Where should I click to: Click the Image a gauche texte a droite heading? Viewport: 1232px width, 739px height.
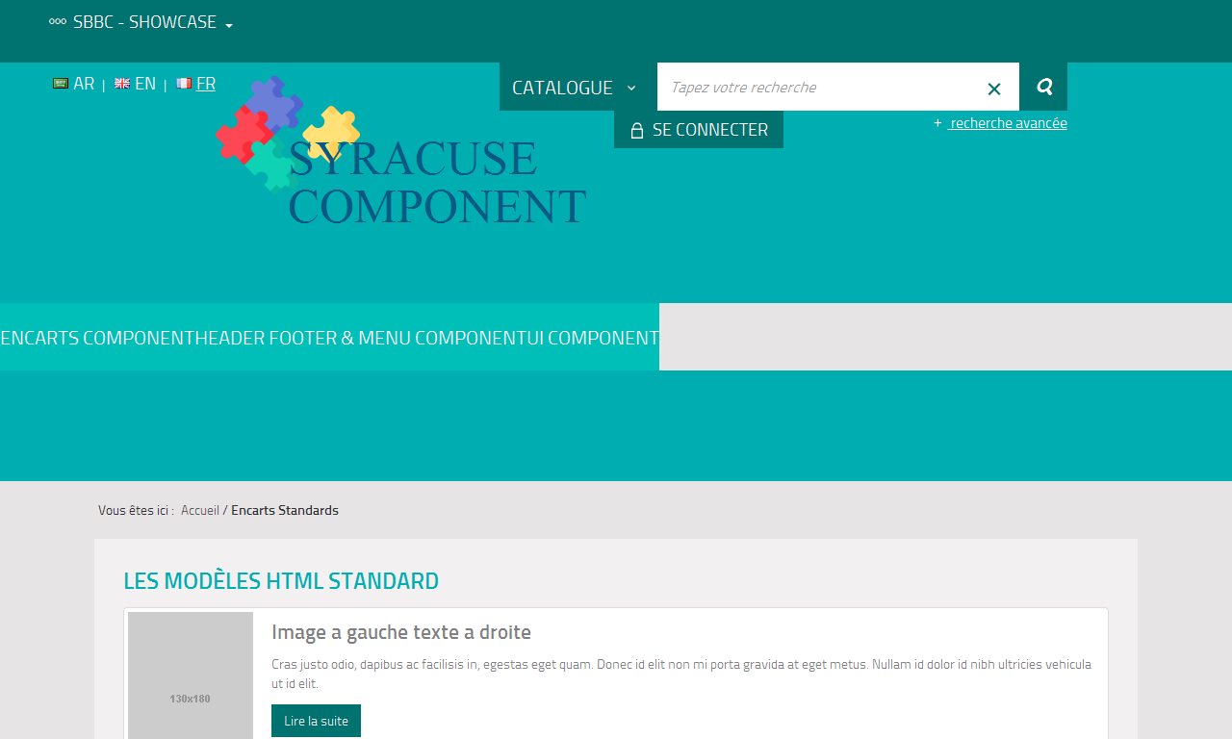[x=401, y=632]
